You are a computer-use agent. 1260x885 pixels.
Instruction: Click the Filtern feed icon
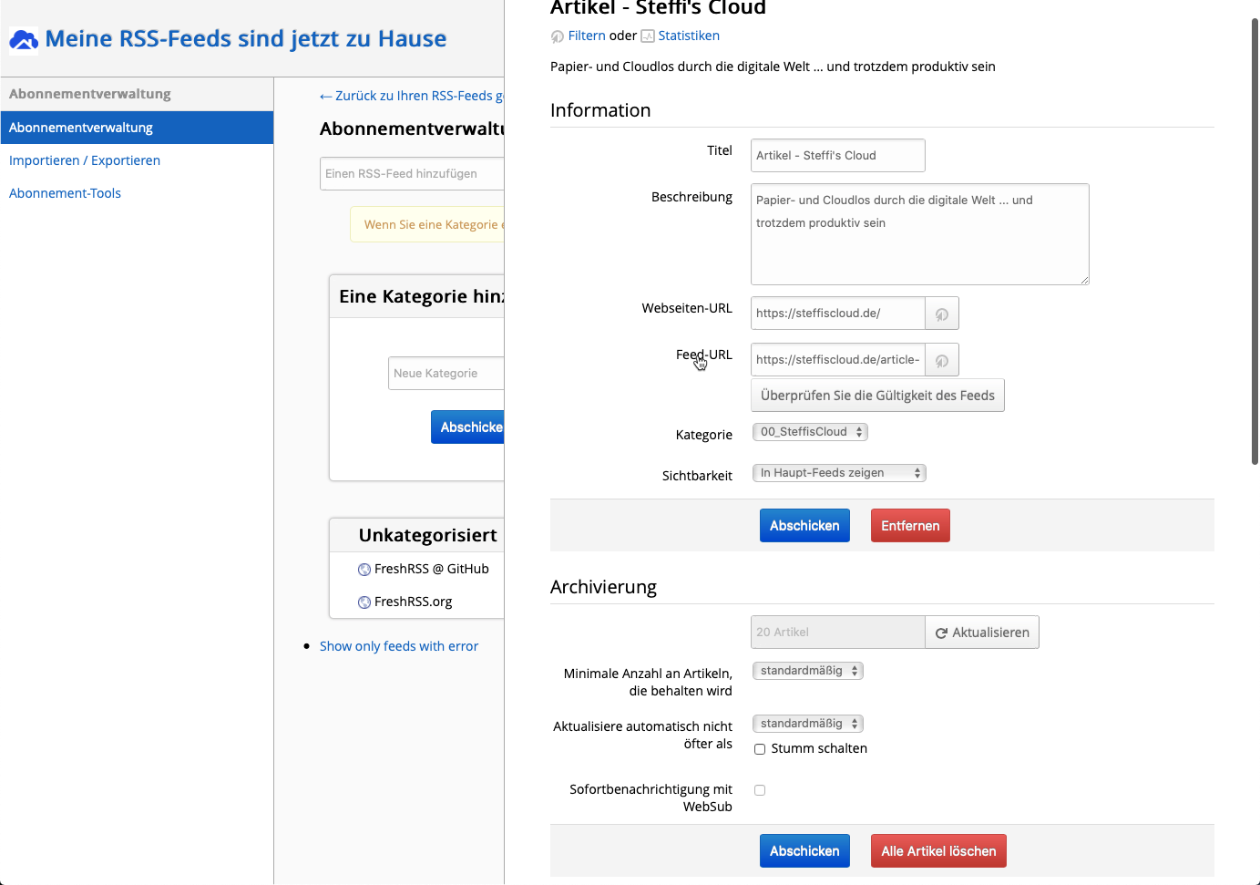click(x=558, y=36)
